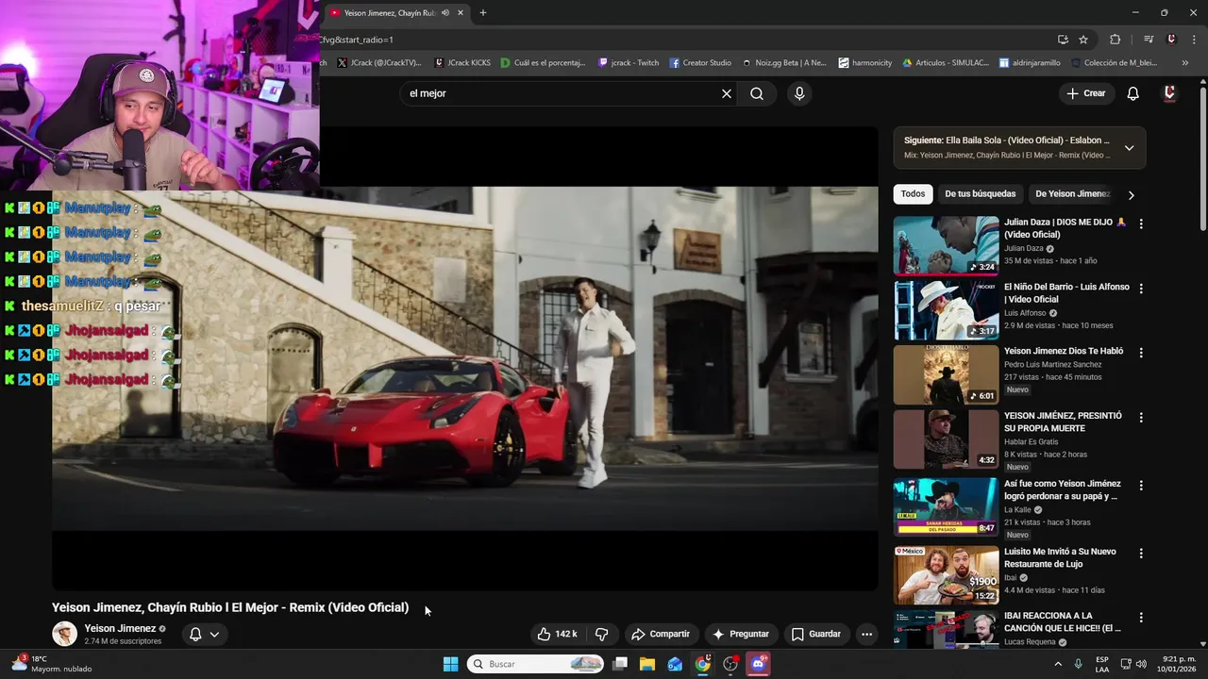Viewport: 1208px width, 679px height.
Task: Open new browser tab with plus
Action: pyautogui.click(x=483, y=12)
